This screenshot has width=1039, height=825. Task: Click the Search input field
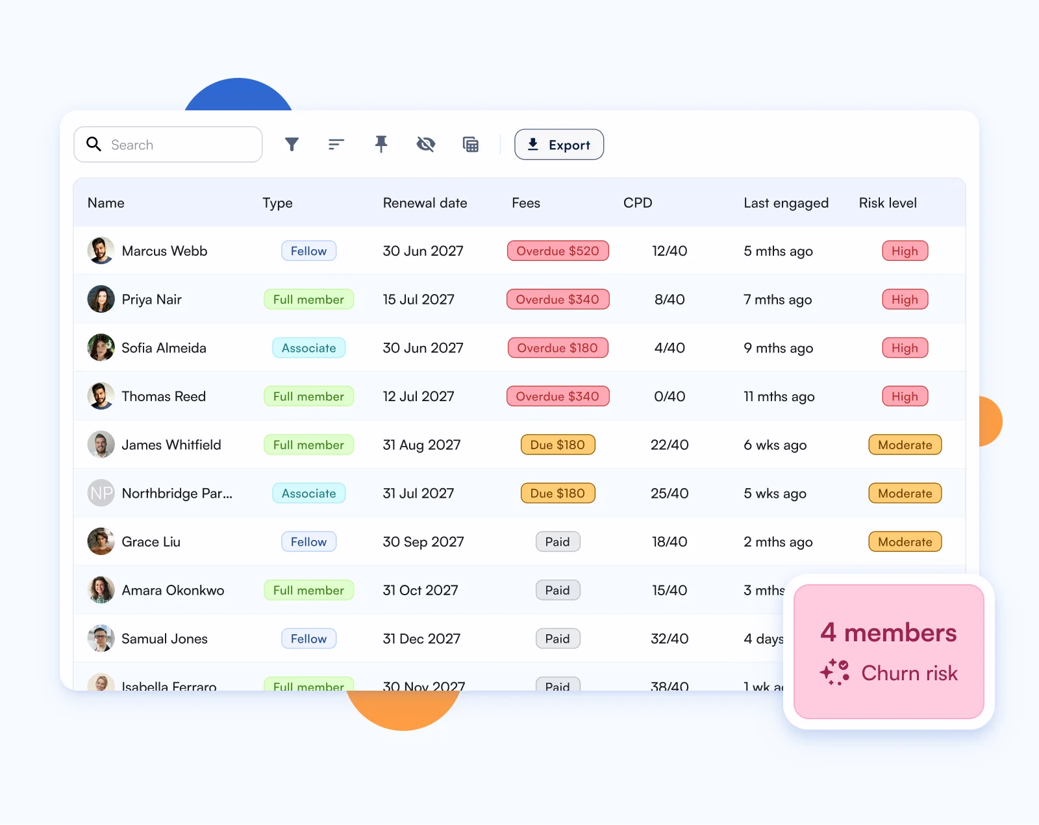point(168,144)
